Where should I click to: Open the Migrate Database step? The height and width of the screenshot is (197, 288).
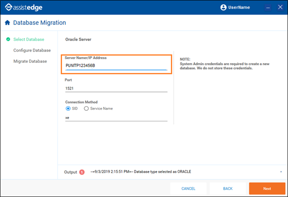coord(30,61)
